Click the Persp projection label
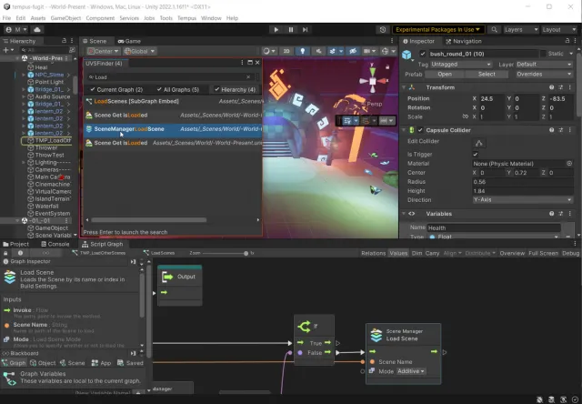582x404 pixels. point(374,104)
